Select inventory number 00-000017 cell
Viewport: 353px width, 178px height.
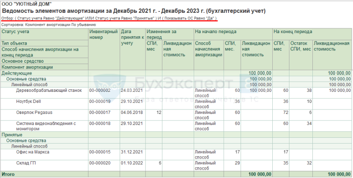[x=100, y=113]
